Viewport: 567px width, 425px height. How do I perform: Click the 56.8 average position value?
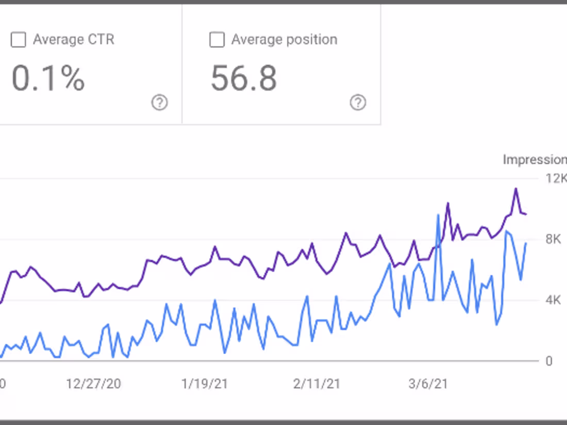244,78
